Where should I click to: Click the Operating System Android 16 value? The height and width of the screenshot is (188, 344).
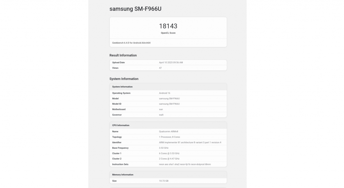(165, 93)
